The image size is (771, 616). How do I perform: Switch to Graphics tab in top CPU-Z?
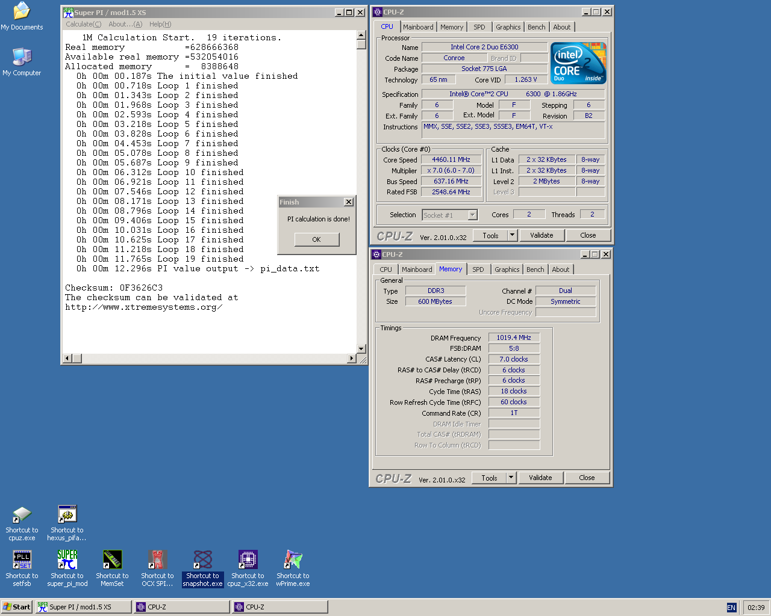[x=508, y=27]
